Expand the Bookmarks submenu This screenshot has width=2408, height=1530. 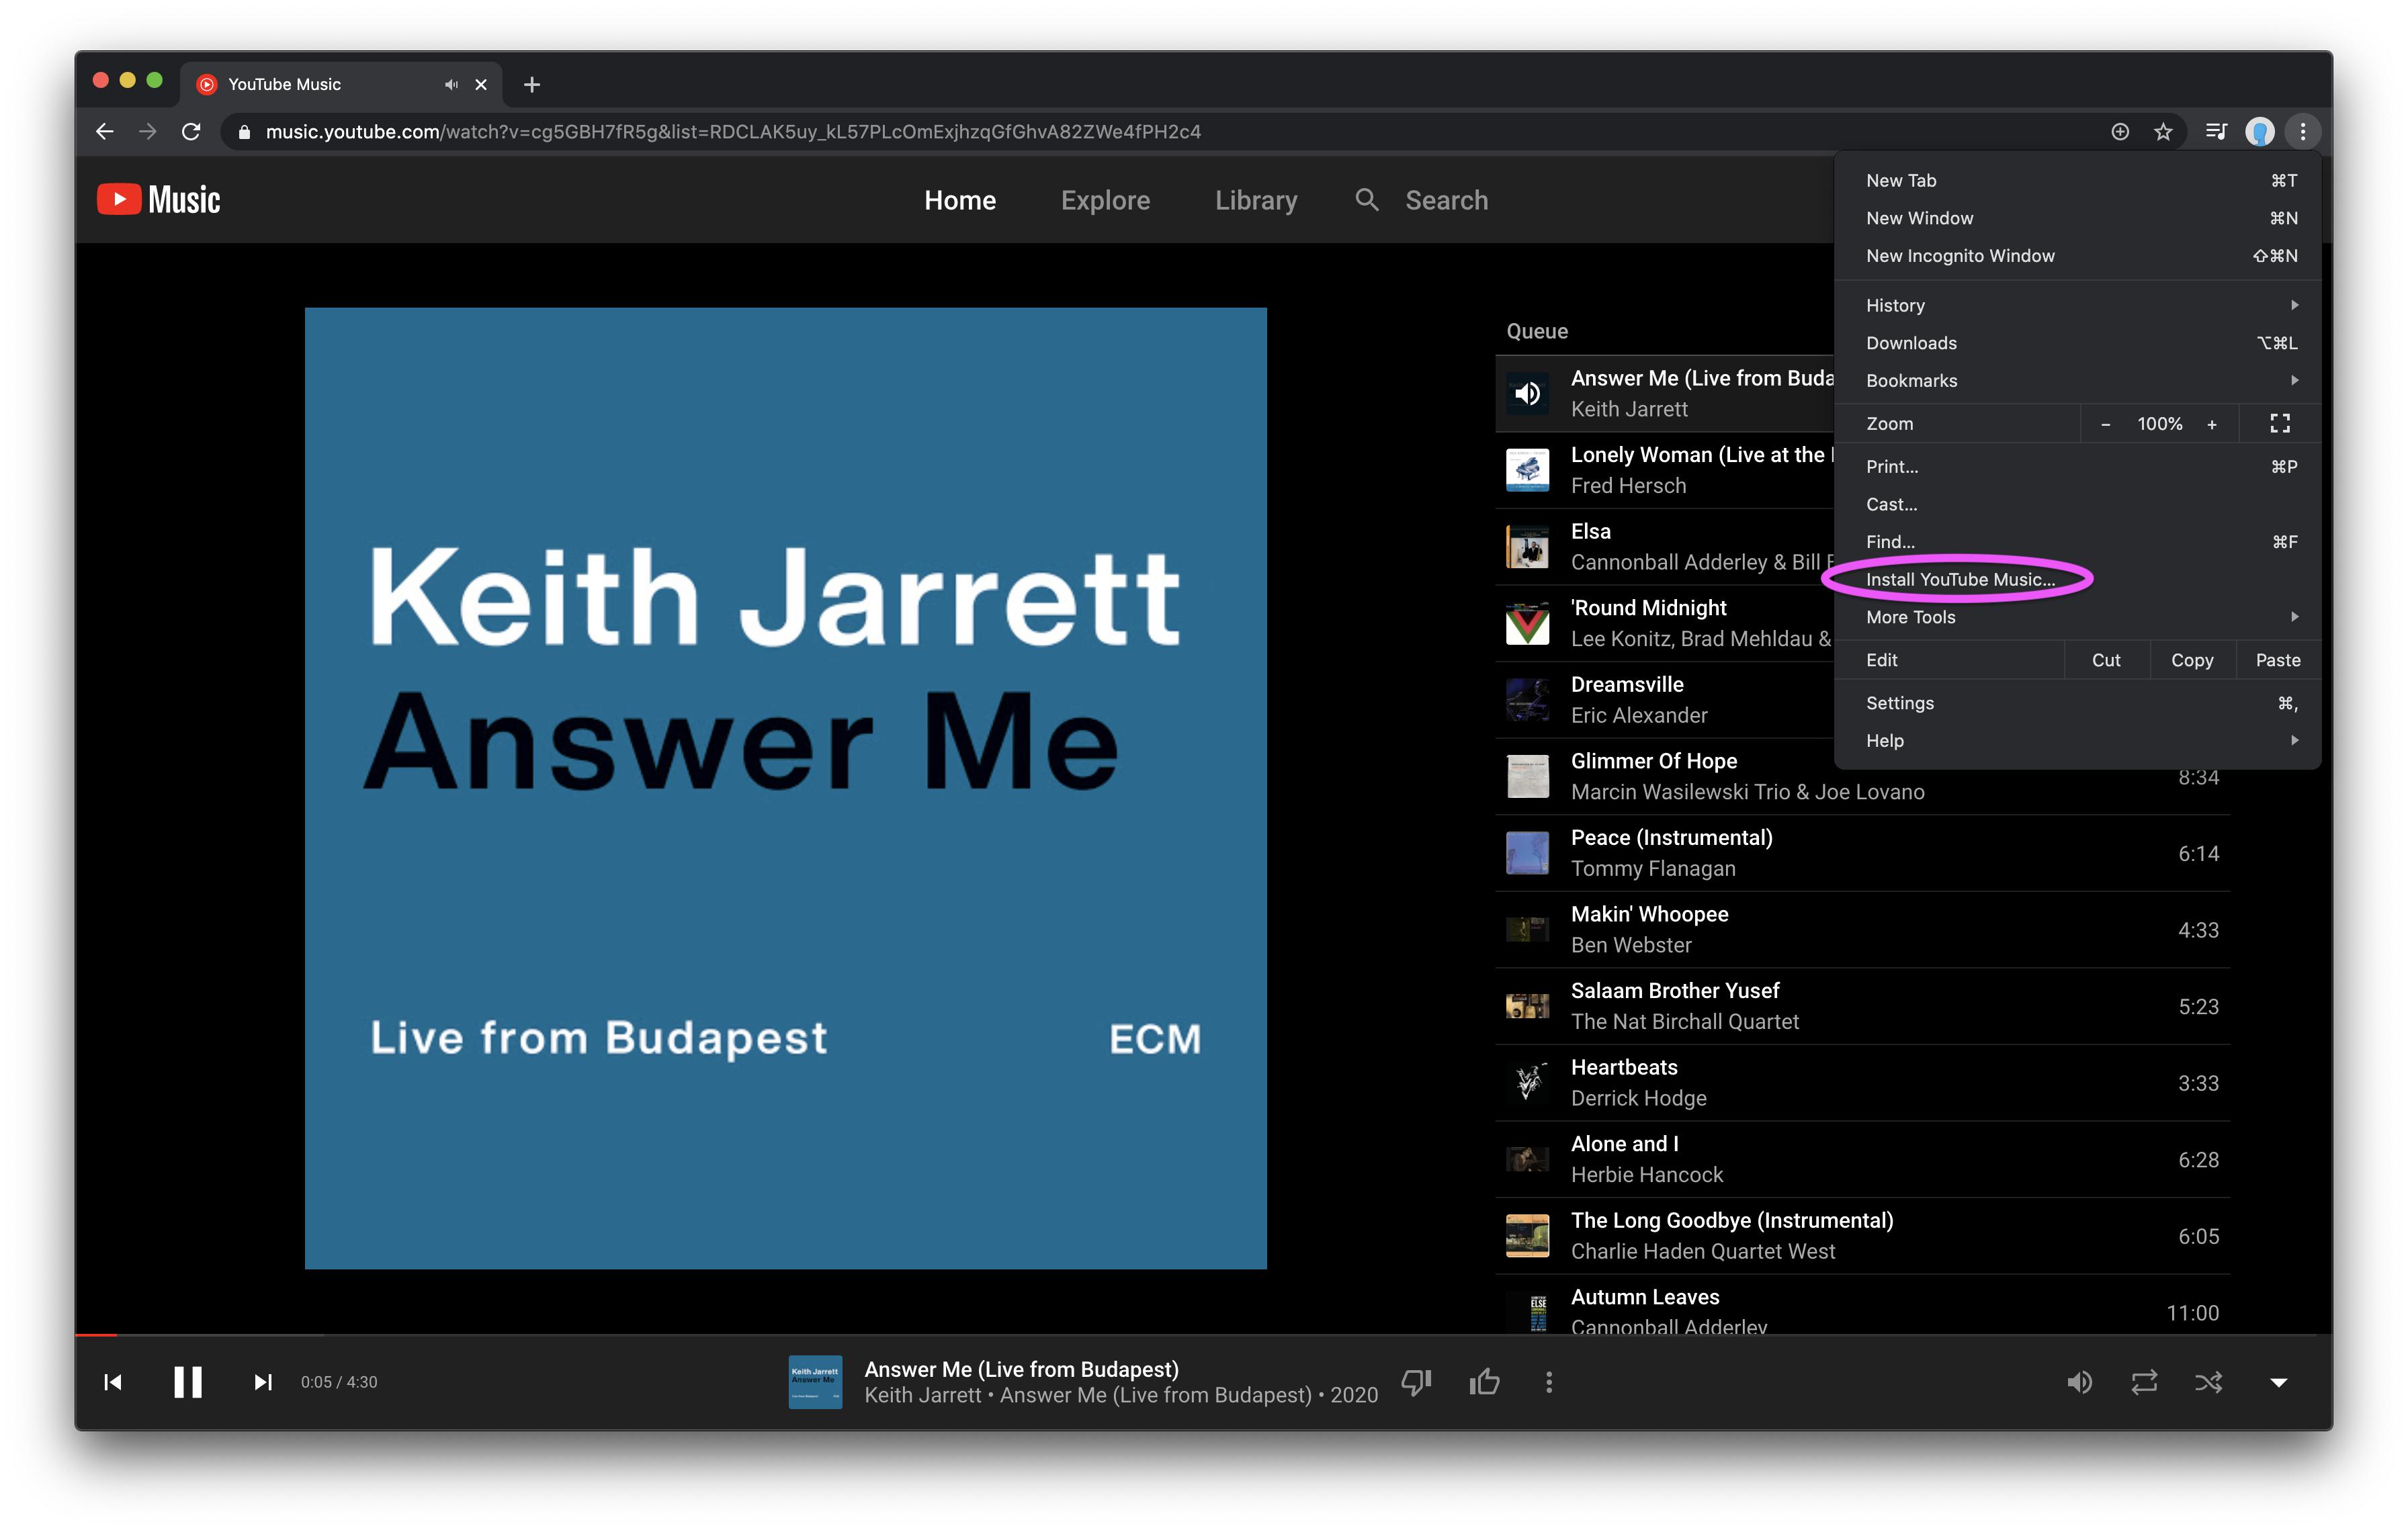pyautogui.click(x=2078, y=381)
